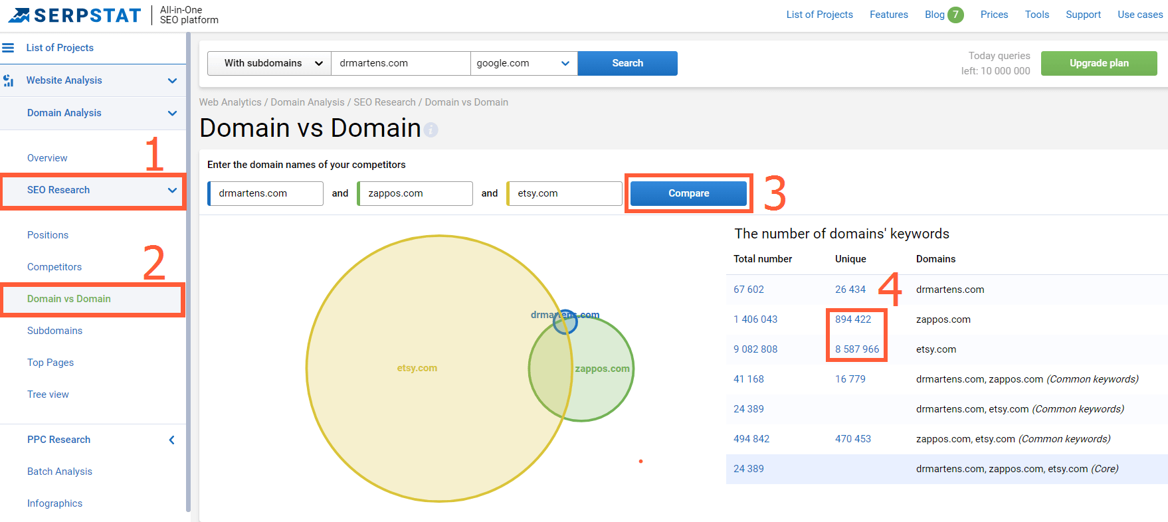1168x522 pixels.
Task: Select Website Analysis in sidebar
Action: 64,80
